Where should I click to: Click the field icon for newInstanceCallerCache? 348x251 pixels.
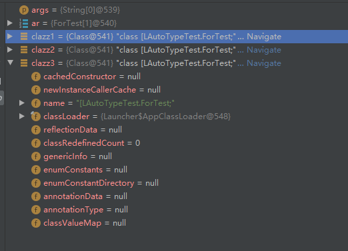36,90
